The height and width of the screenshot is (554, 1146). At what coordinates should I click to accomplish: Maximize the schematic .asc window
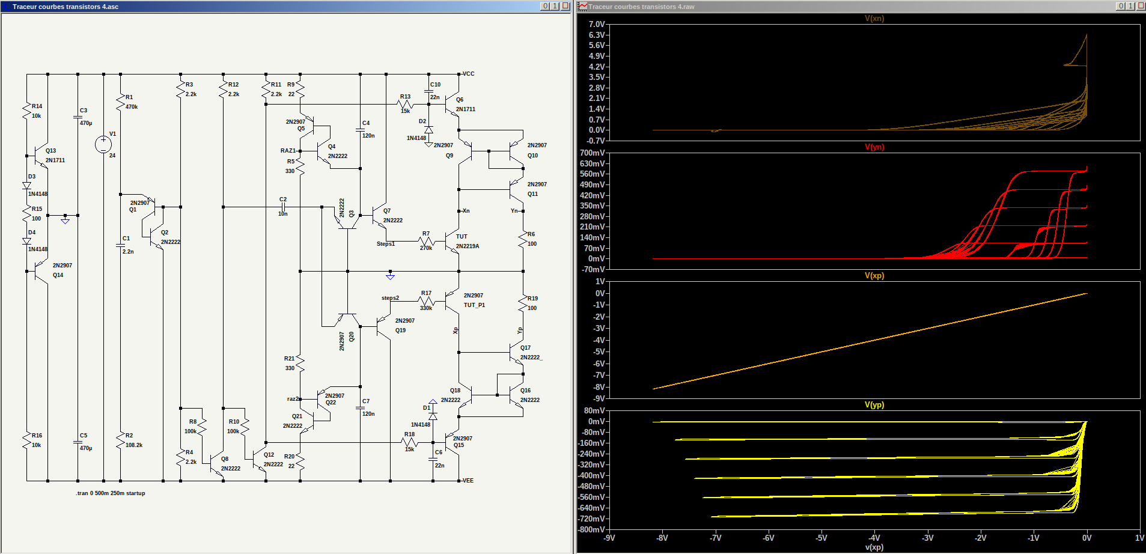555,6
